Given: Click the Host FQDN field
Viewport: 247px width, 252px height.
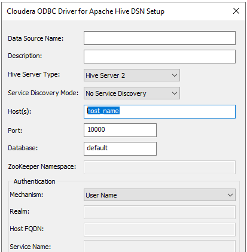Looking at the screenshot, I should pos(160,229).
